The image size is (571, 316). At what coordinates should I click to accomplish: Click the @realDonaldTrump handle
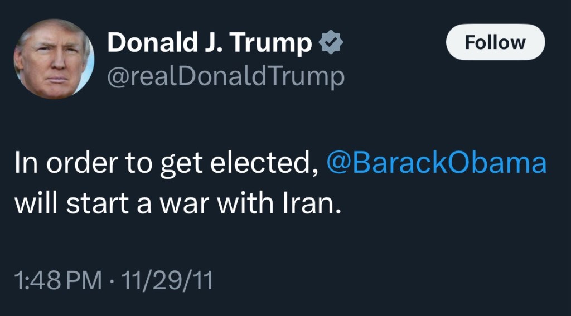pyautogui.click(x=225, y=77)
